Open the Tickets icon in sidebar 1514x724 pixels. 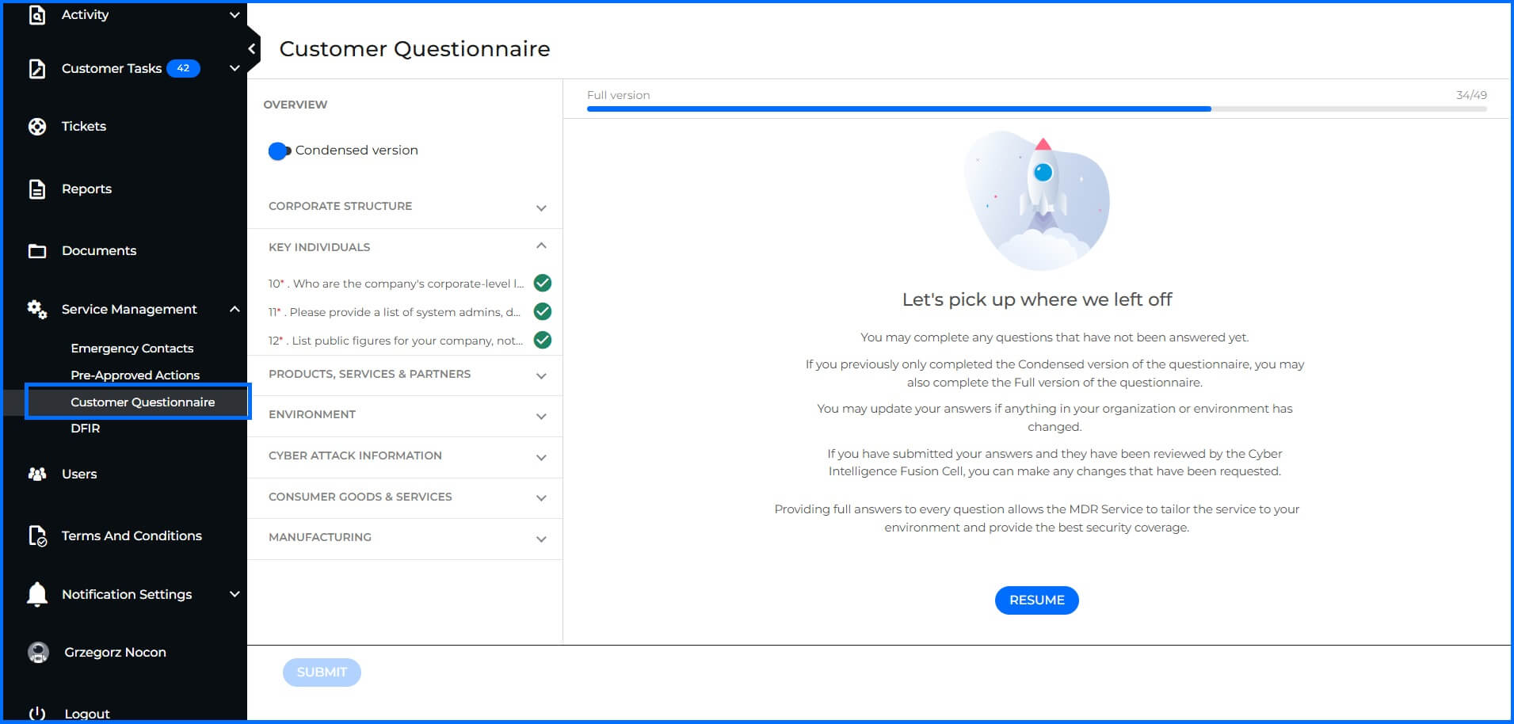[x=36, y=126]
